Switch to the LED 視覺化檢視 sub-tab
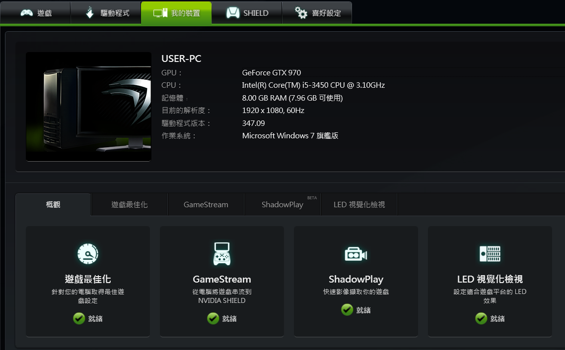The height and width of the screenshot is (350, 565). click(x=359, y=204)
